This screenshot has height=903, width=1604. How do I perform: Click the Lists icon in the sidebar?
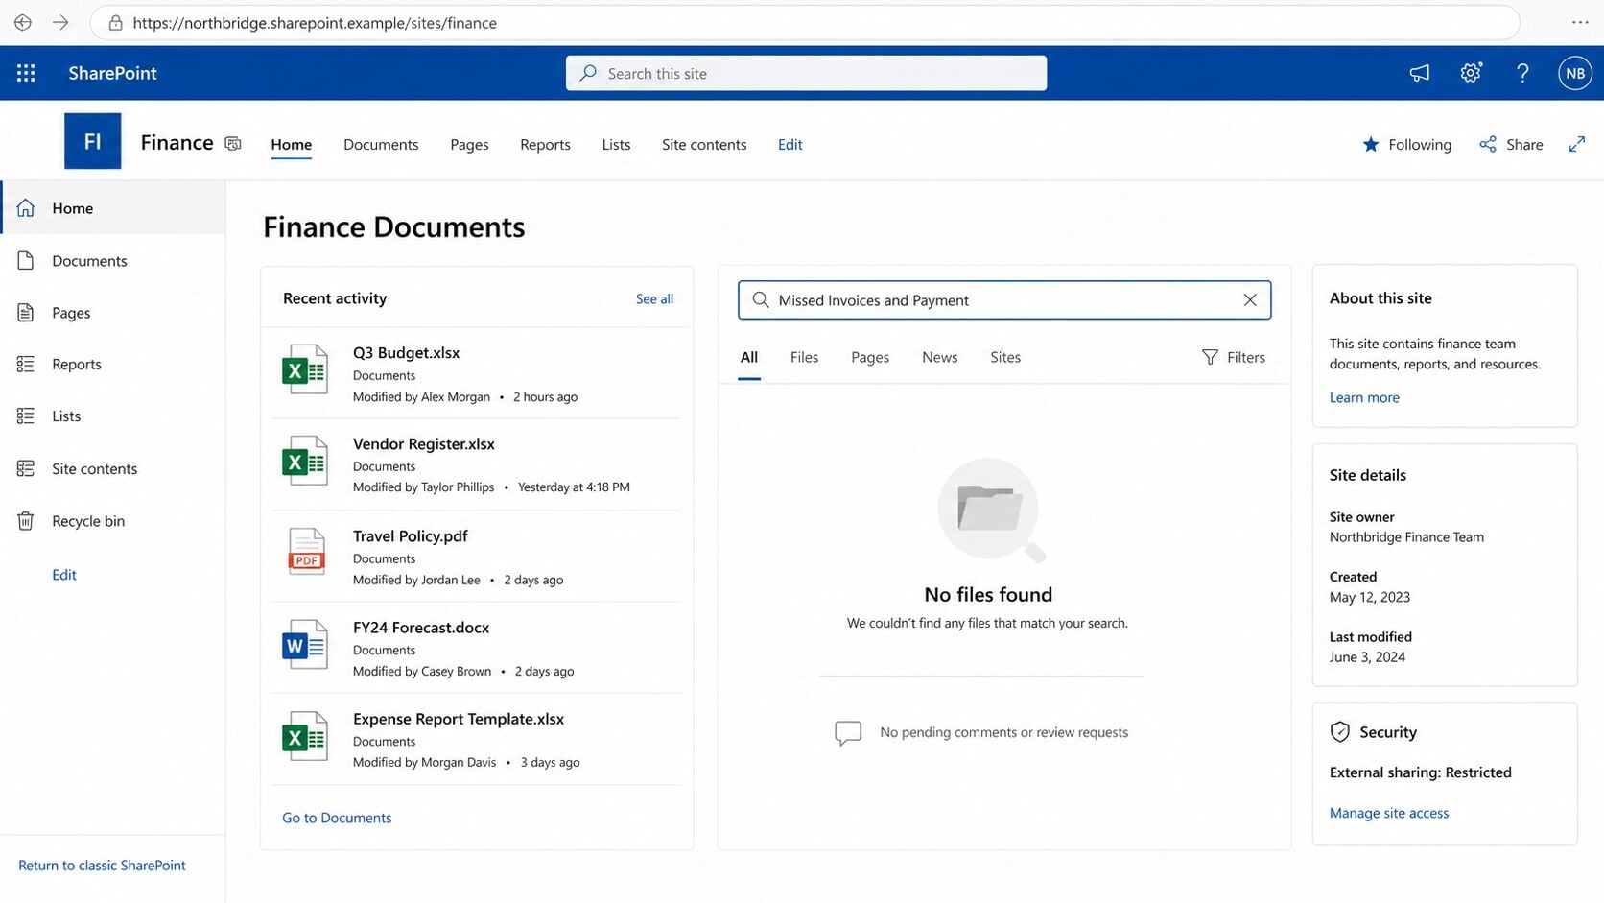26,416
